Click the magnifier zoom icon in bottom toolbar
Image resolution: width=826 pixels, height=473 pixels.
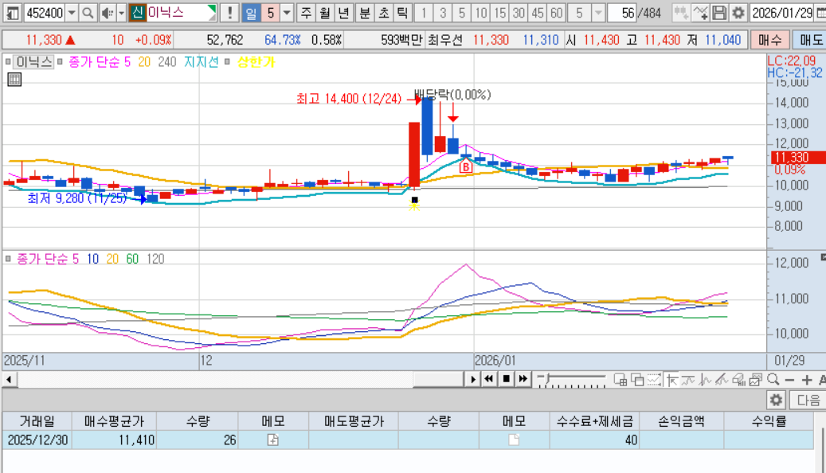[x=773, y=380]
